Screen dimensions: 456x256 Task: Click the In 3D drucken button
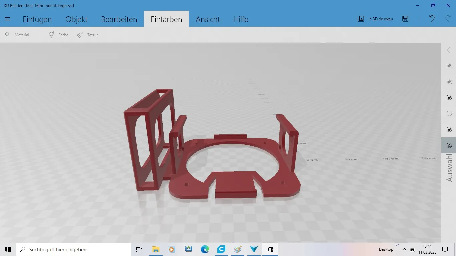tap(375, 19)
